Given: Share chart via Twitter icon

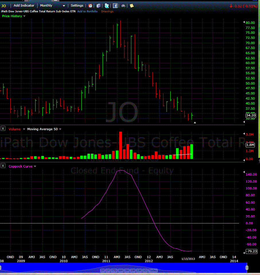Looking at the screenshot, I should [107, 6].
